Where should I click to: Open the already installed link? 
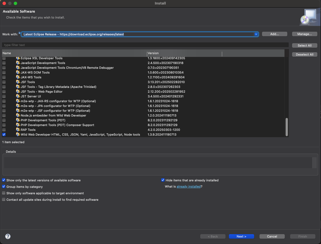[188, 186]
